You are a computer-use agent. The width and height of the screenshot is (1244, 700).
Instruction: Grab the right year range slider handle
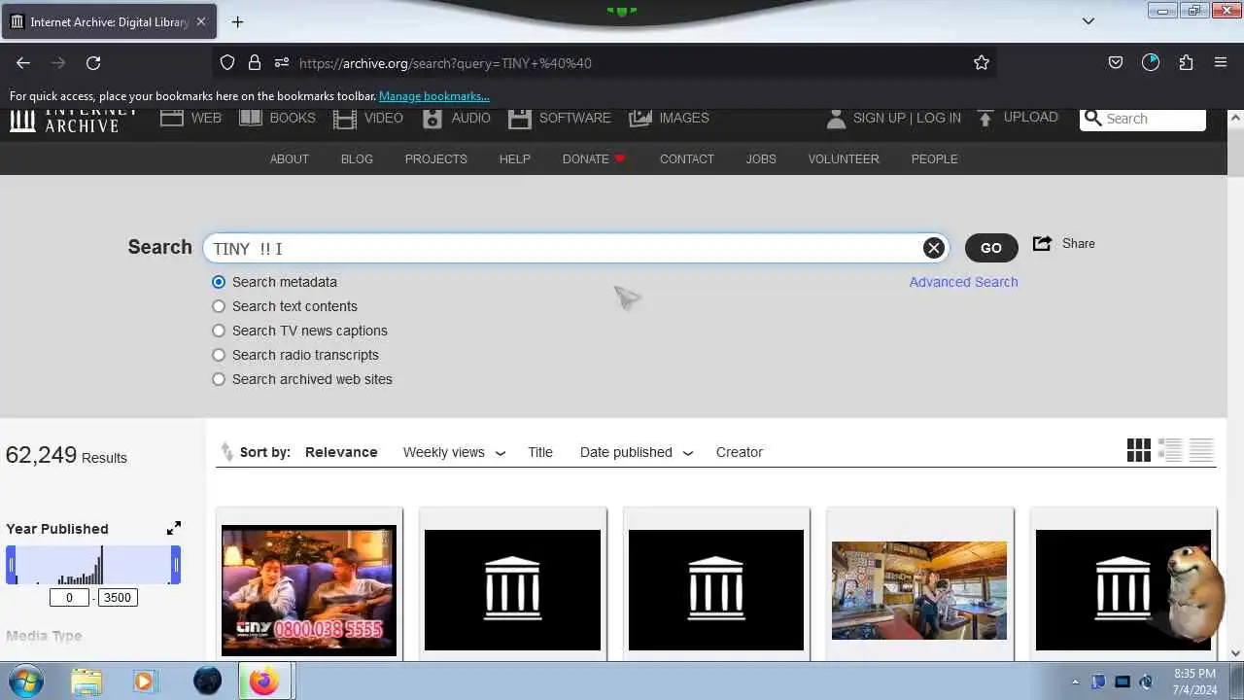pyautogui.click(x=176, y=566)
